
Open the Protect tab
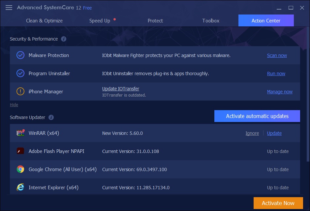point(155,20)
